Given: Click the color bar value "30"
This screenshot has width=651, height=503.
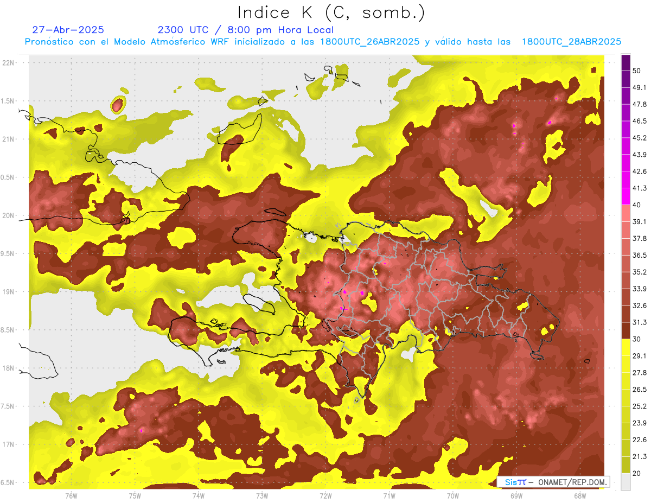Looking at the screenshot, I should (x=637, y=339).
